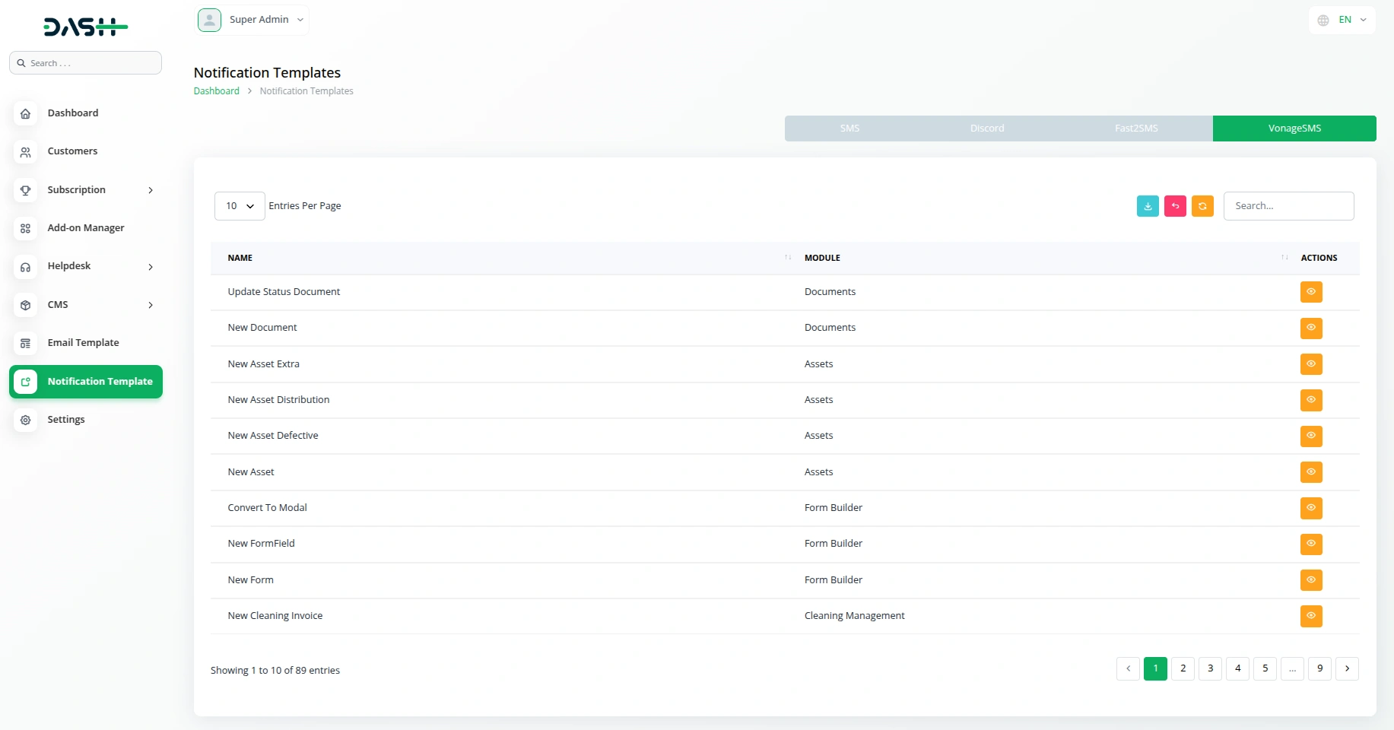Click the red reset icon button
Viewport: 1394px width, 730px height.
pos(1175,206)
